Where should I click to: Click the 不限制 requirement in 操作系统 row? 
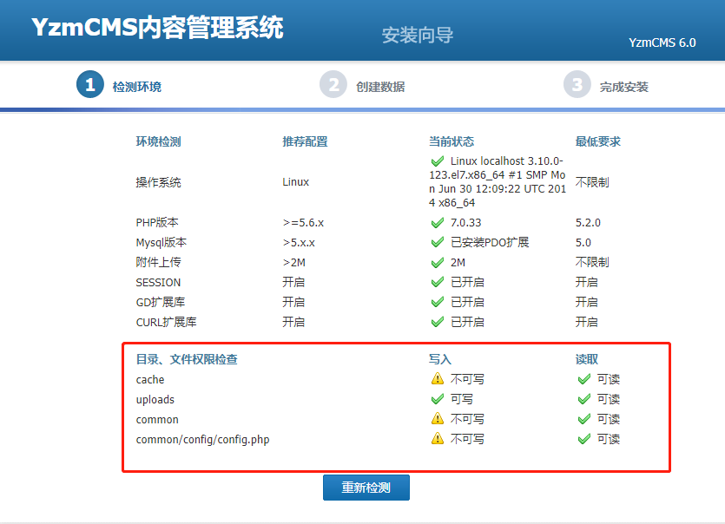[x=592, y=182]
